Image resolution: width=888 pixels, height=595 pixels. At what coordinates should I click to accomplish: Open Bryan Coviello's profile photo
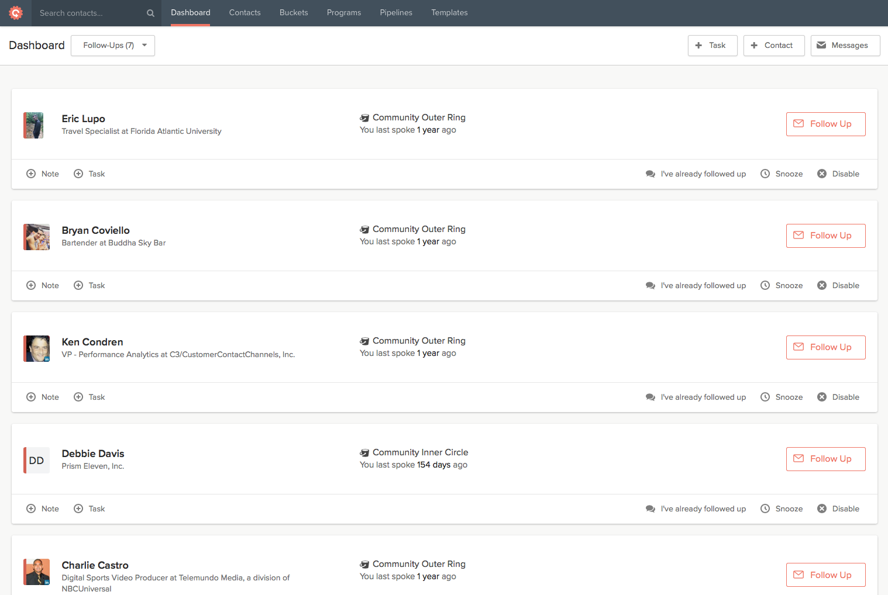pyautogui.click(x=36, y=237)
